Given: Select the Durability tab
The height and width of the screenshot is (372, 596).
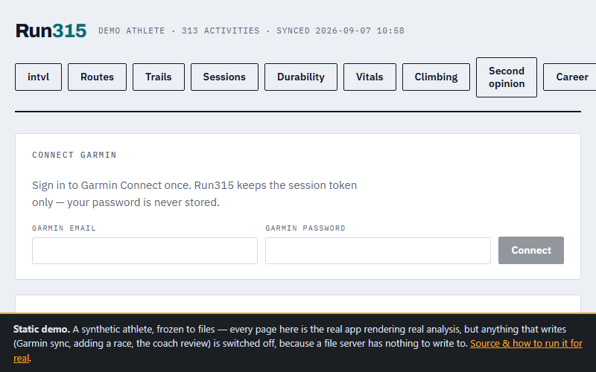Looking at the screenshot, I should [301, 77].
